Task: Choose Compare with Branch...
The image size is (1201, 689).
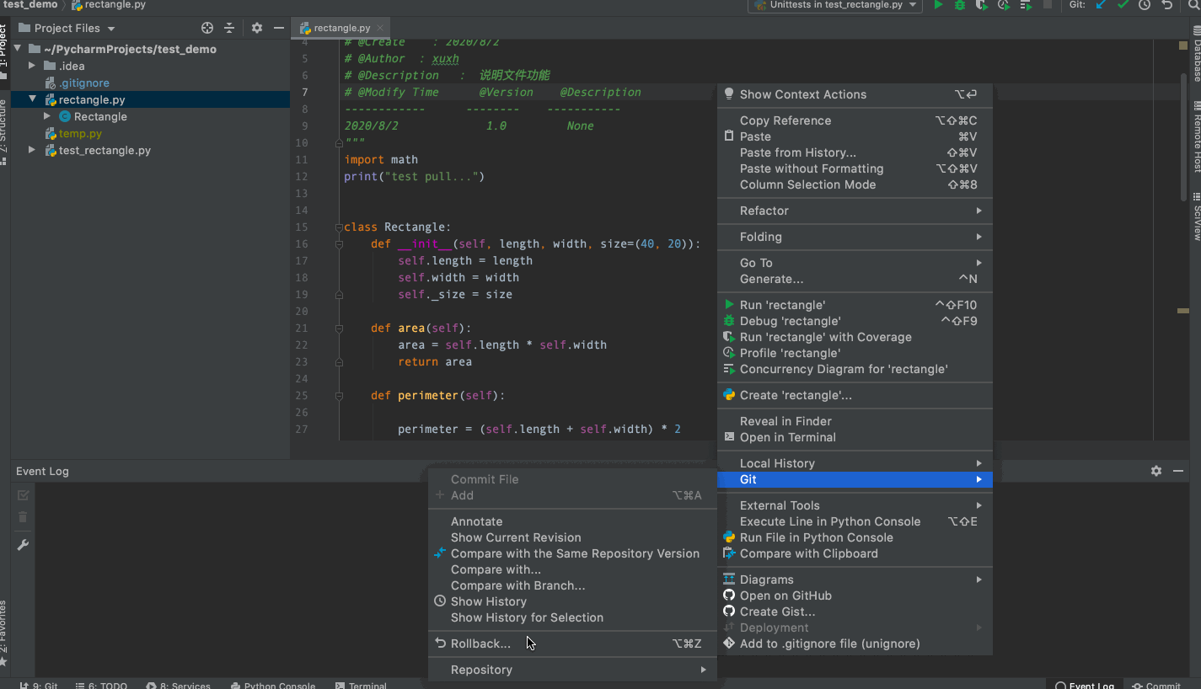Action: click(572, 585)
